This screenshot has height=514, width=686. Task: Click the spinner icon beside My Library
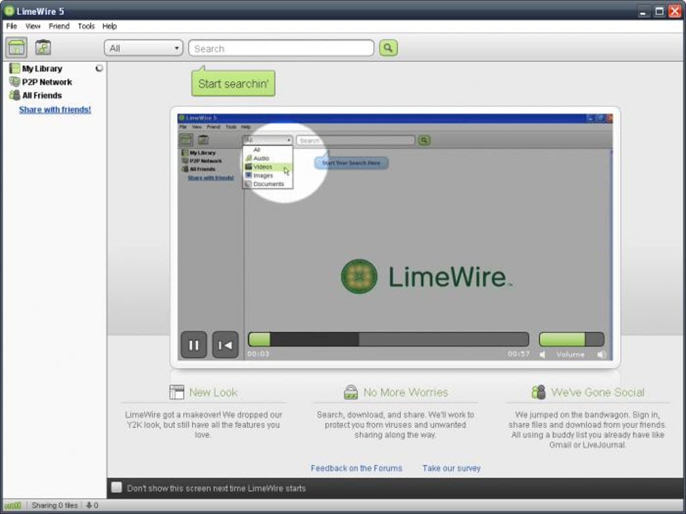click(100, 68)
